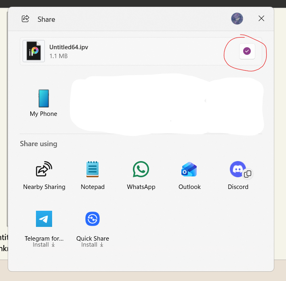Open the user profile avatar
This screenshot has width=286, height=281.
[237, 19]
